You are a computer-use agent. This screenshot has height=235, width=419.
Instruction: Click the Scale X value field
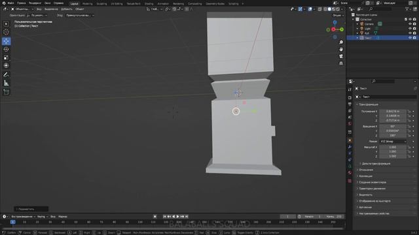(x=393, y=147)
